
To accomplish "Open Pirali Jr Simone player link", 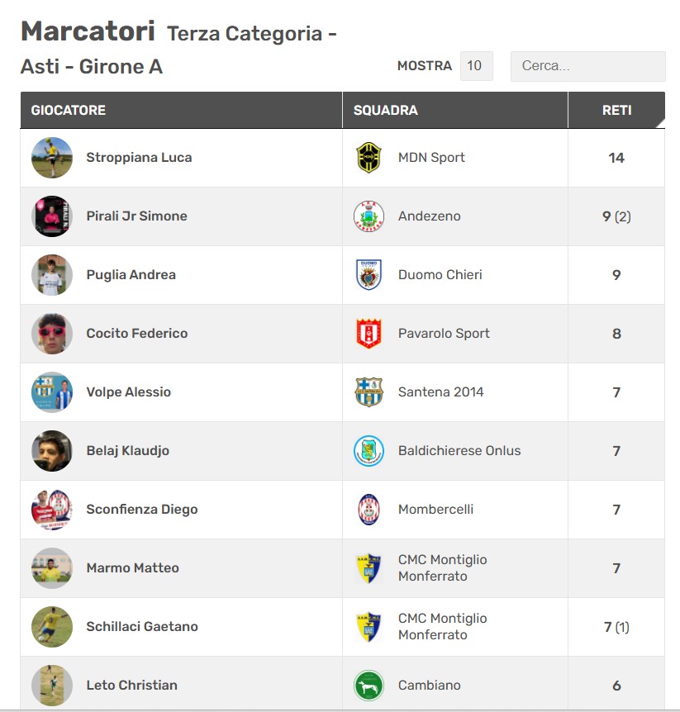I will [x=136, y=216].
